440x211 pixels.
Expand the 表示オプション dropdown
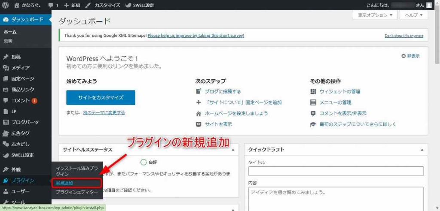[x=375, y=15]
